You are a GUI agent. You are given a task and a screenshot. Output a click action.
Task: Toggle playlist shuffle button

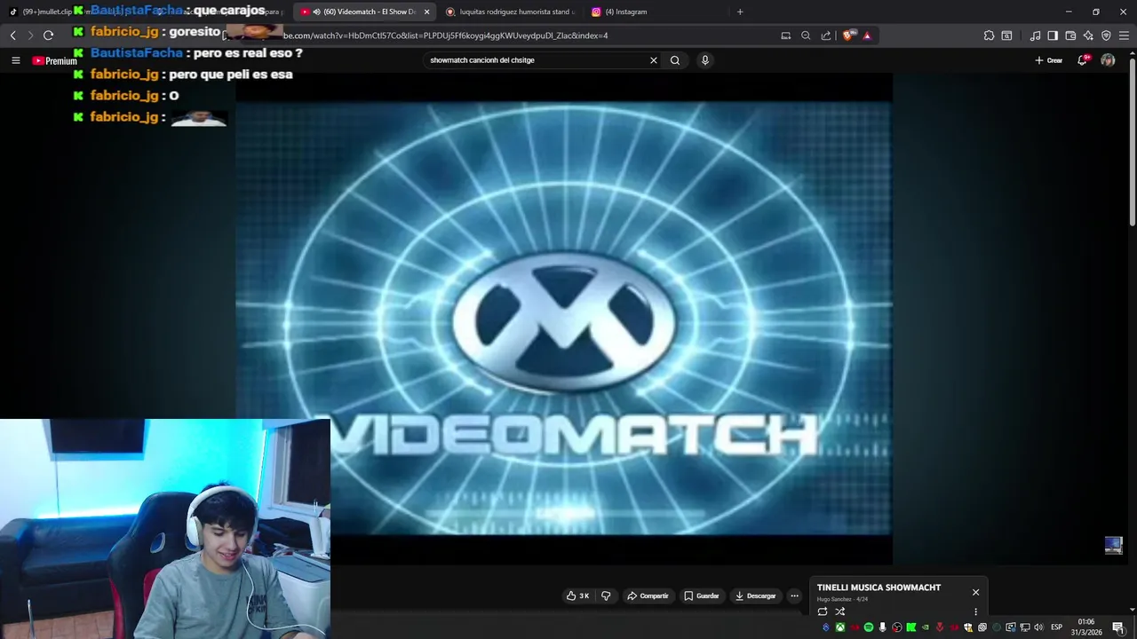tap(840, 611)
